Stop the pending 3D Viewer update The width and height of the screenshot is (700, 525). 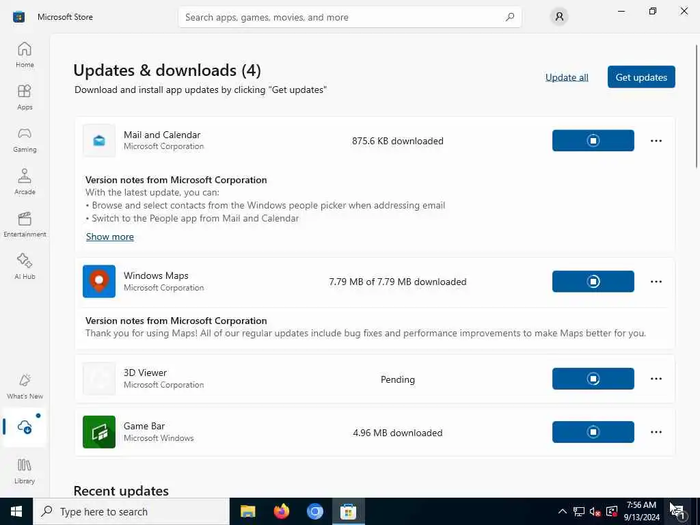pyautogui.click(x=593, y=379)
